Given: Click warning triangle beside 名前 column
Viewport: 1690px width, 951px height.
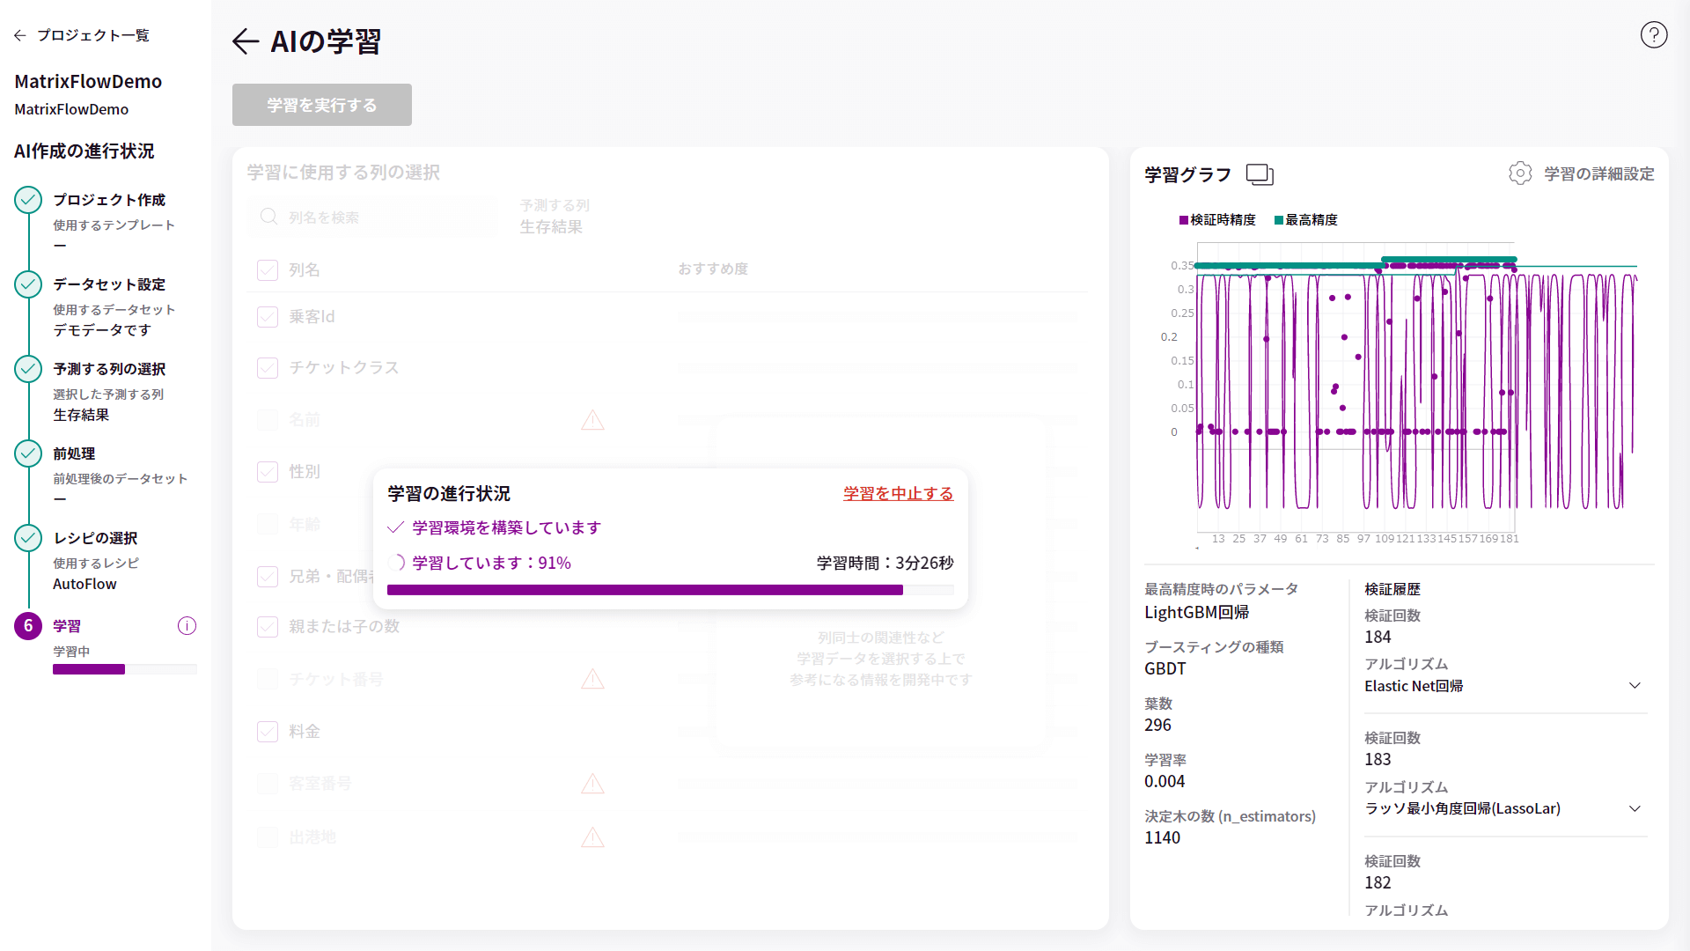Looking at the screenshot, I should [x=592, y=420].
